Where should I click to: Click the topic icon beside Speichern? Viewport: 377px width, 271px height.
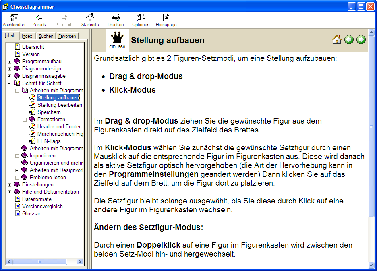pyautogui.click(x=32, y=112)
